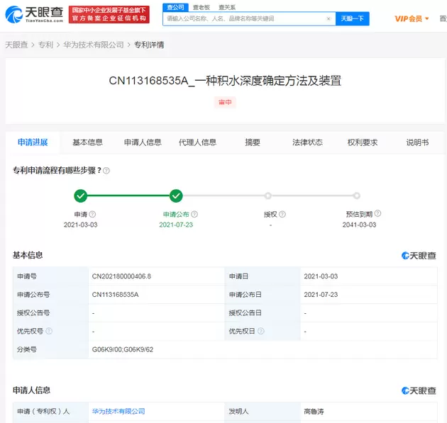The width and height of the screenshot is (447, 423).
Task: Clear search box with the X icon
Action: [329, 18]
